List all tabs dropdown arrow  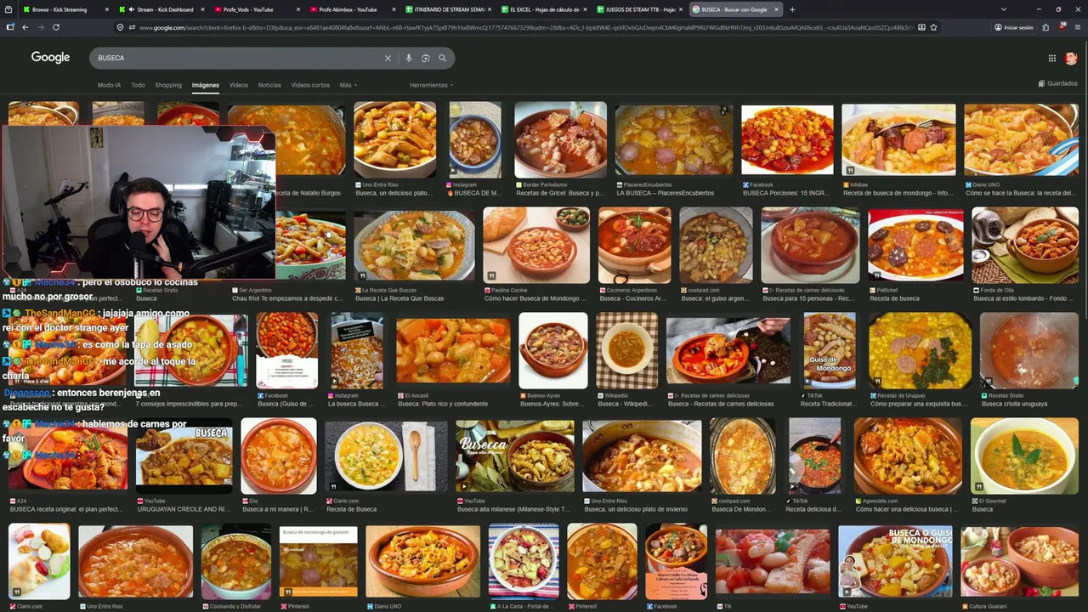1004,9
